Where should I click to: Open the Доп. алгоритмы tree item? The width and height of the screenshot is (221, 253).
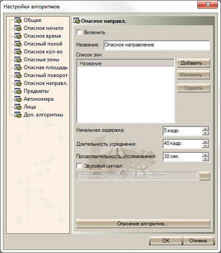pyautogui.click(x=43, y=115)
